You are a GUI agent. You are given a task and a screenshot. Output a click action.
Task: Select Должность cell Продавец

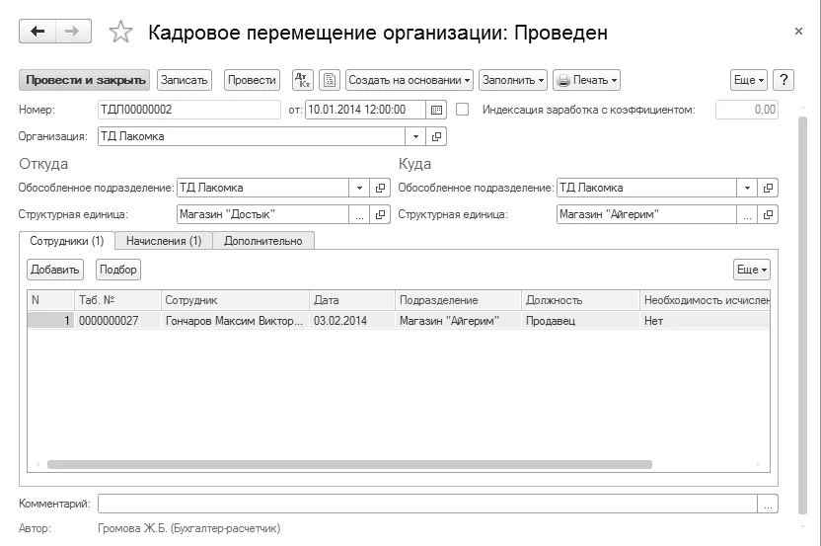click(580, 321)
